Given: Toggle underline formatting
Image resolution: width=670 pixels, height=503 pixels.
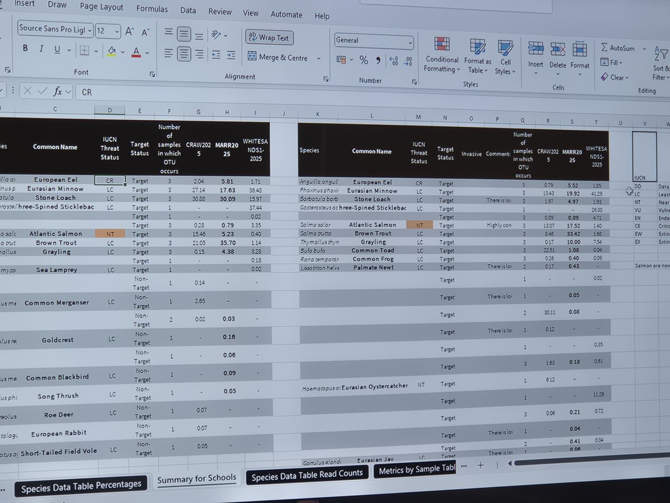Looking at the screenshot, I should pos(57,50).
